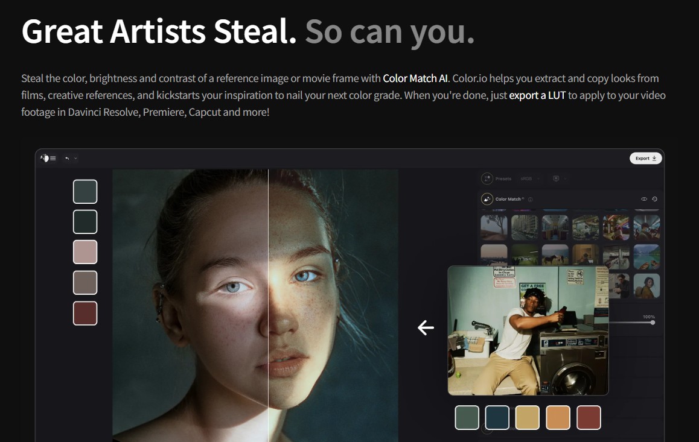The width and height of the screenshot is (699, 442).
Task: Click the undo arrow icon
Action: pos(67,158)
